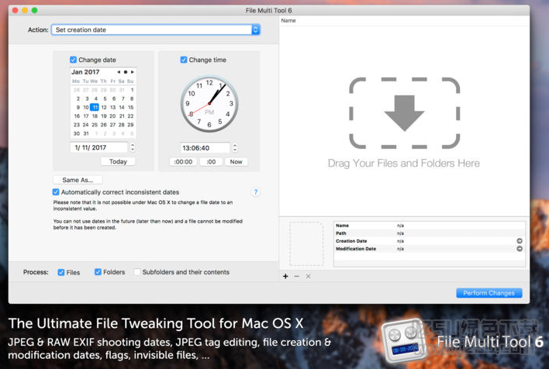Click the arrow beside Modification Date row

519,249
